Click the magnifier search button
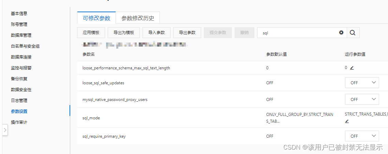This screenshot has height=154, width=388. point(353,33)
